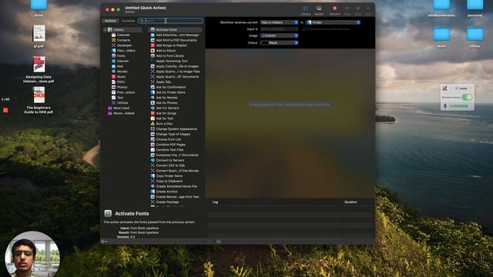Screen dimensions: 493x277
Task: Select Ask for Finder Items action
Action: pyautogui.click(x=168, y=92)
